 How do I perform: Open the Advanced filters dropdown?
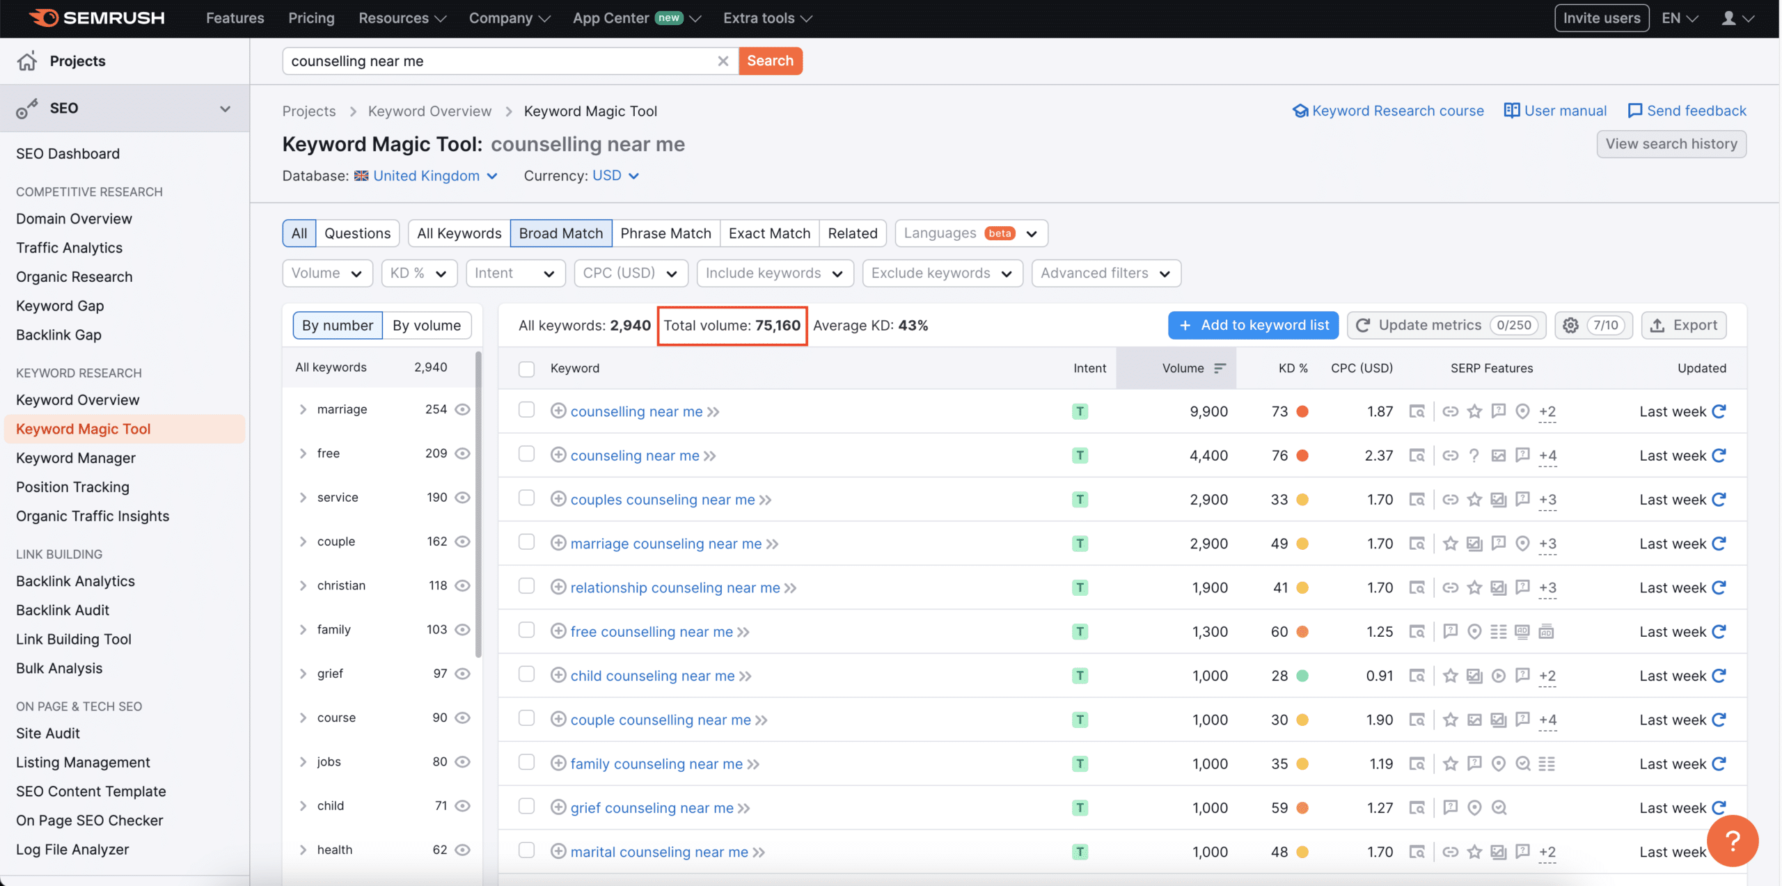click(1106, 274)
